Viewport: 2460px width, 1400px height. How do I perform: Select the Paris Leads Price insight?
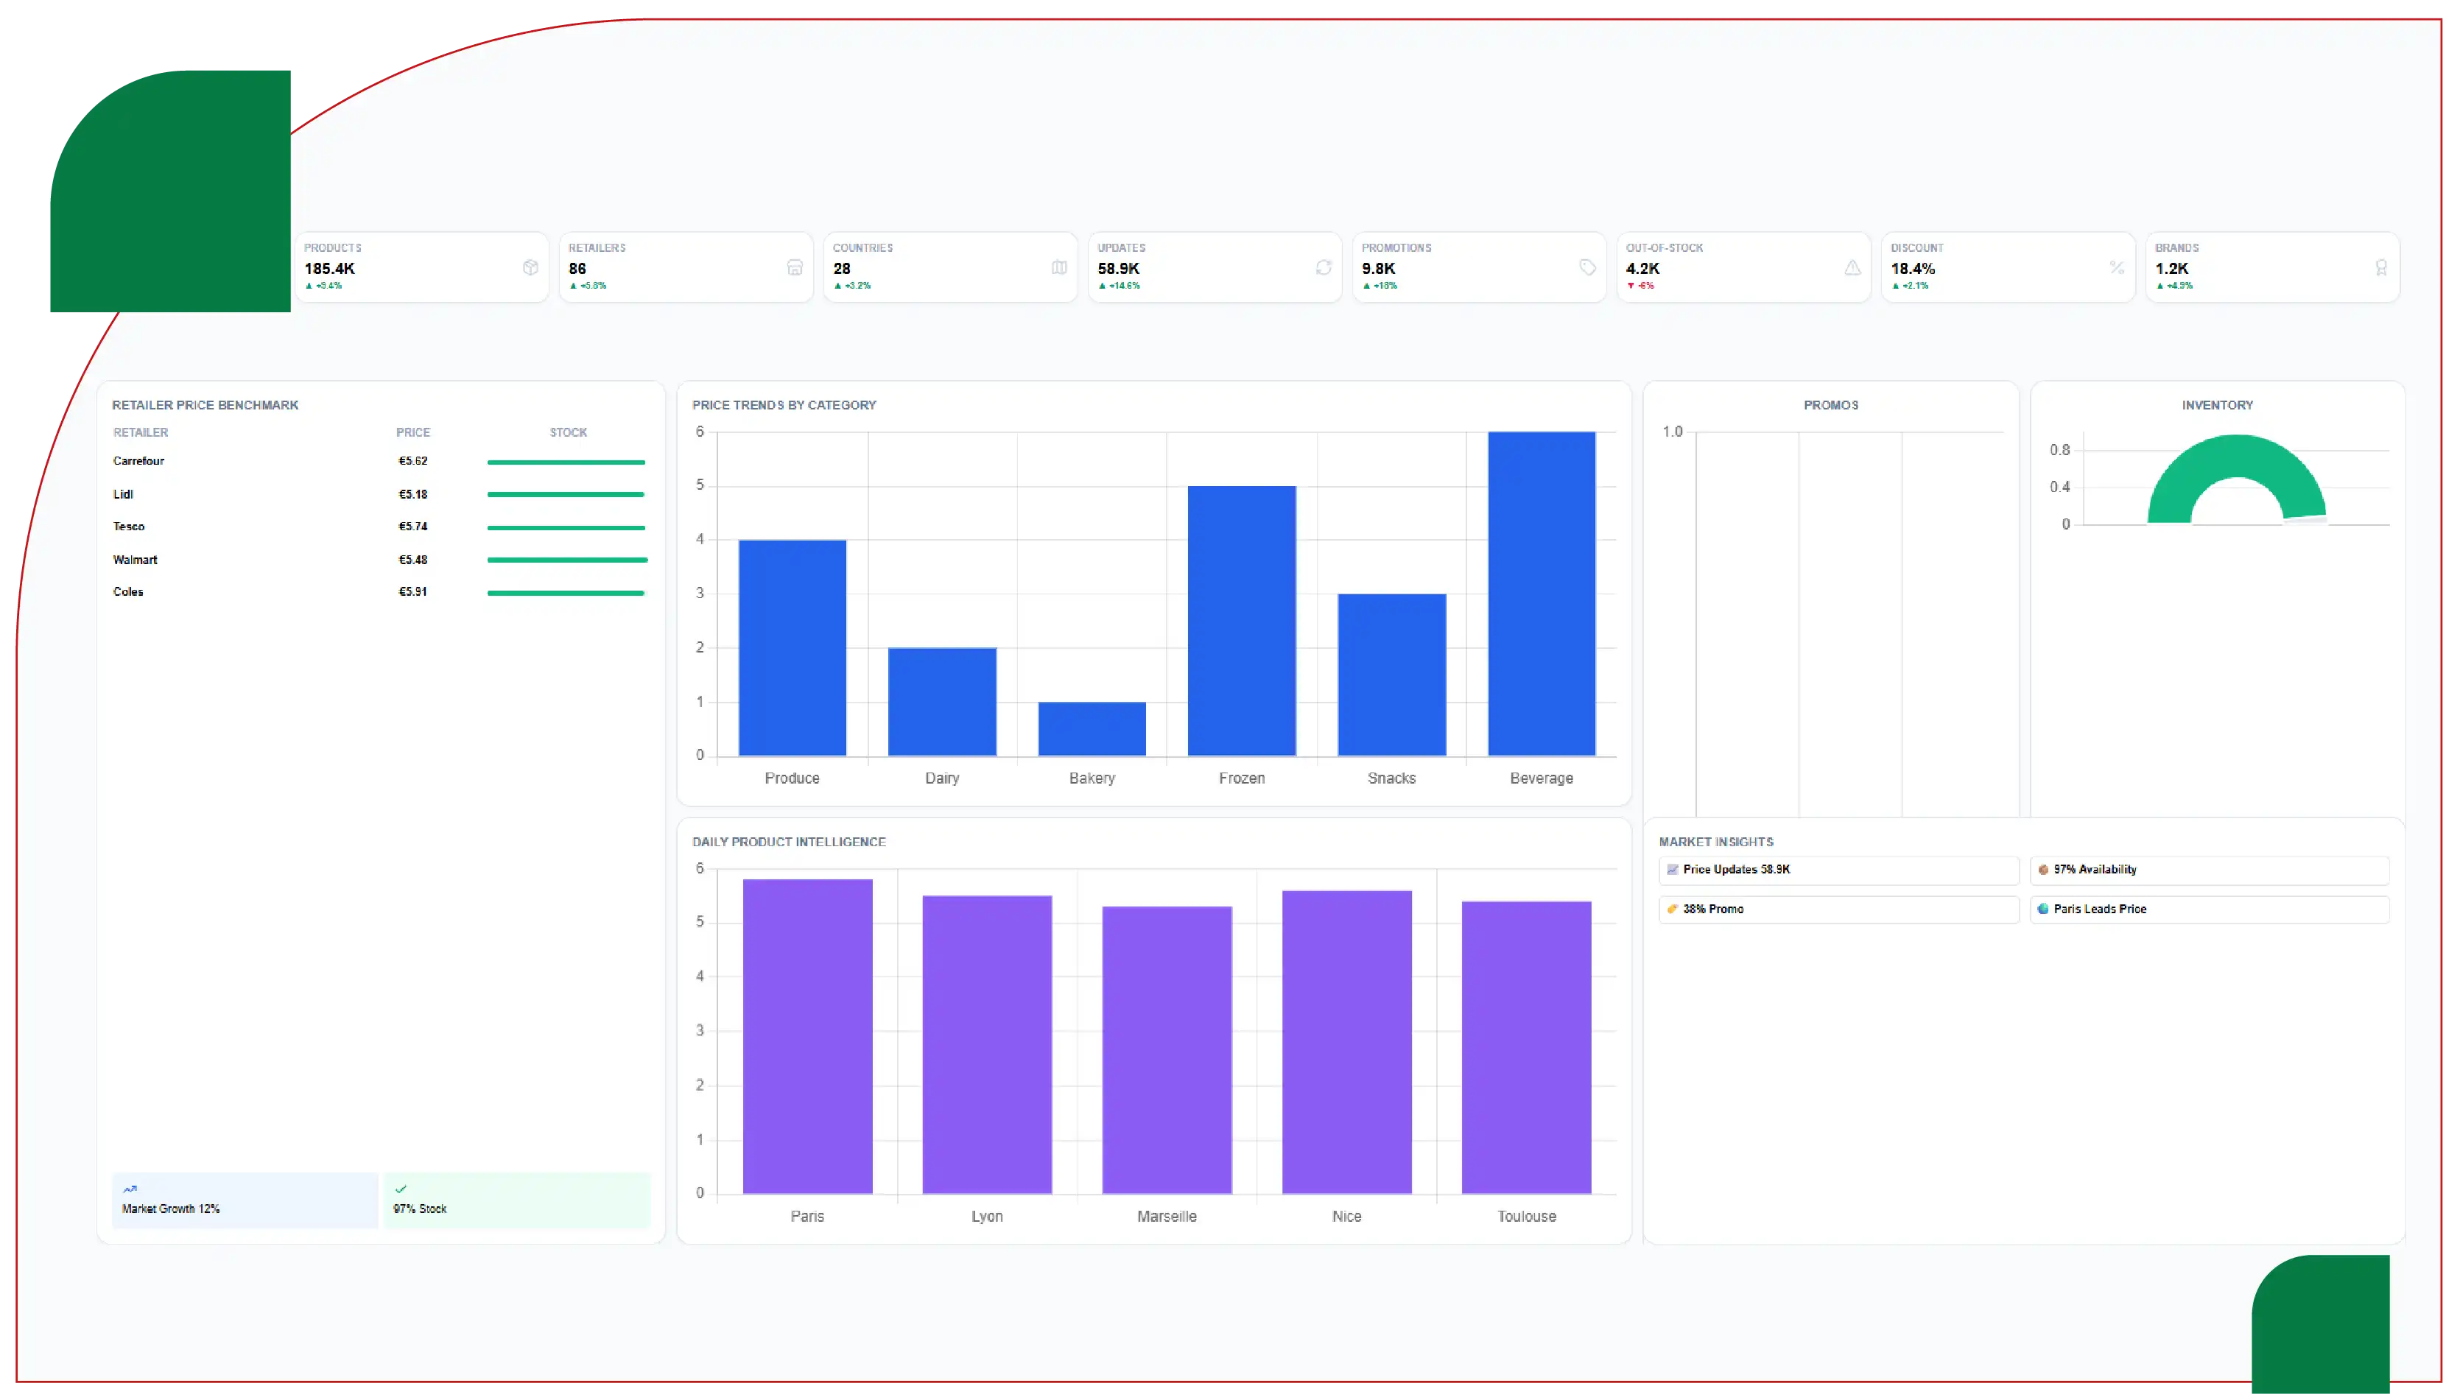[x=2208, y=909]
